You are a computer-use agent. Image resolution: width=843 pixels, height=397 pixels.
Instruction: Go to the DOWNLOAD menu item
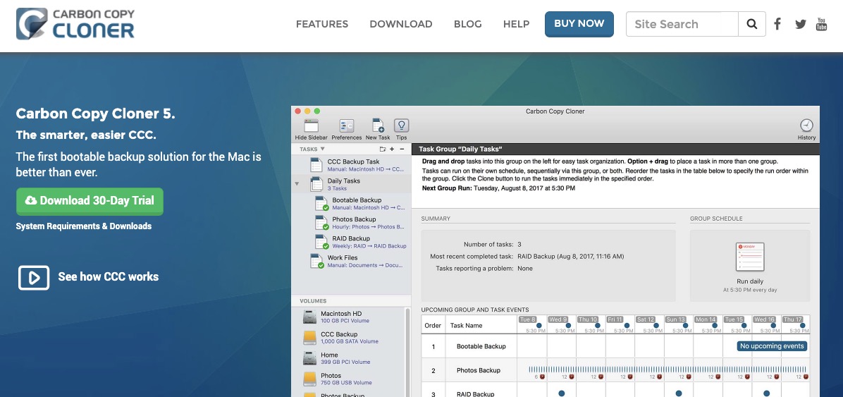[400, 24]
